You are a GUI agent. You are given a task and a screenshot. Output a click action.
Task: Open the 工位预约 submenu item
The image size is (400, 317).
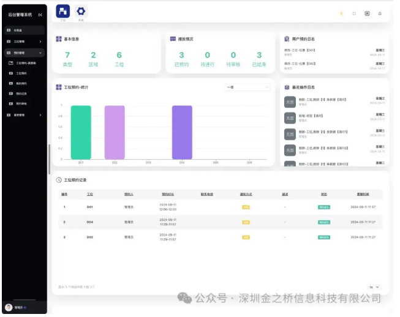tap(21, 73)
